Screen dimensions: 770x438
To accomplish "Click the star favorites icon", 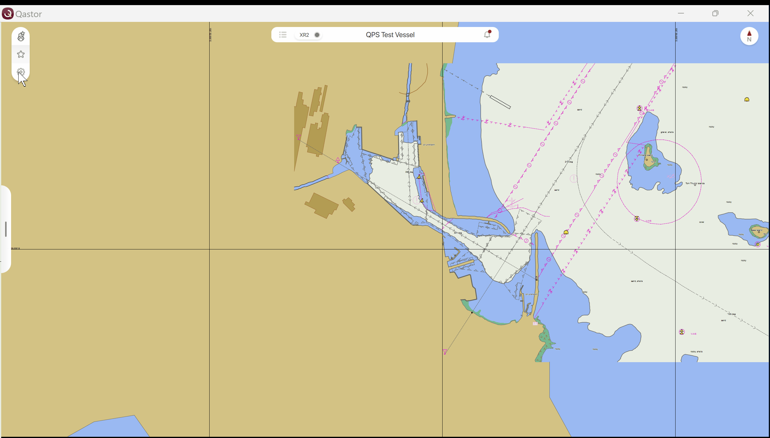I will (21, 55).
